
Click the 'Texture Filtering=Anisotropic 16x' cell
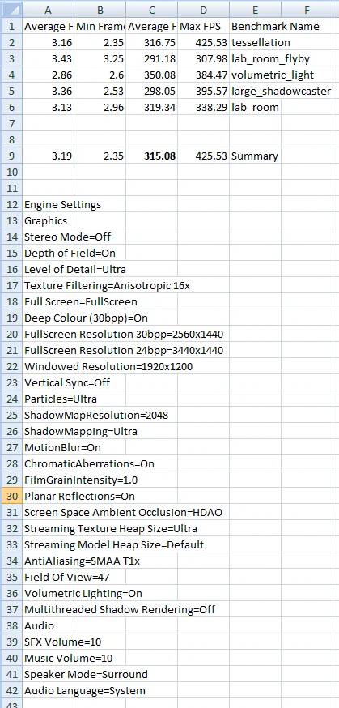tap(108, 286)
